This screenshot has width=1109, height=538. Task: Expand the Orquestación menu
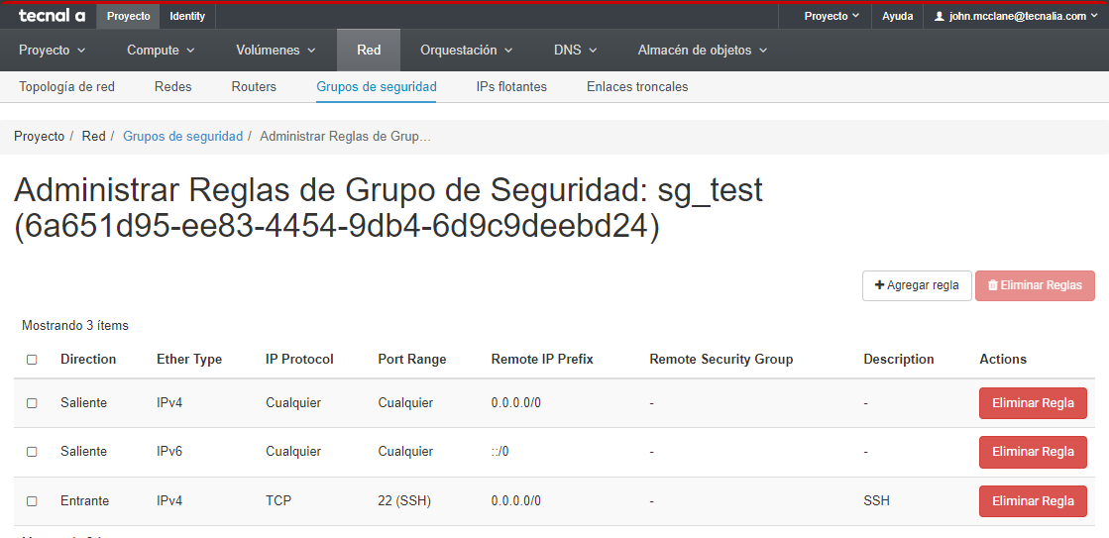point(466,50)
